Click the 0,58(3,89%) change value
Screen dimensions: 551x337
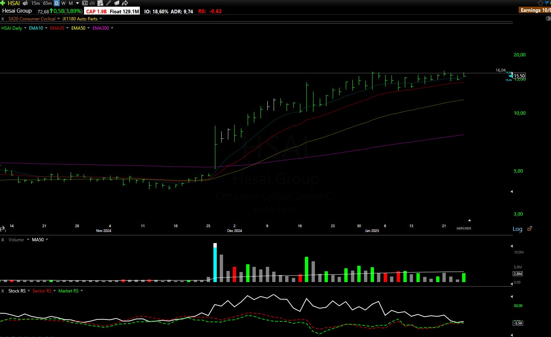pos(68,11)
